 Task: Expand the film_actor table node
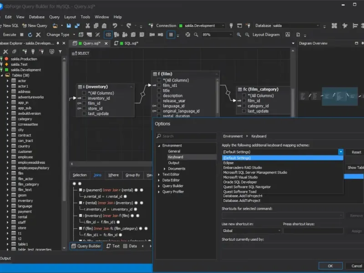point(8,179)
